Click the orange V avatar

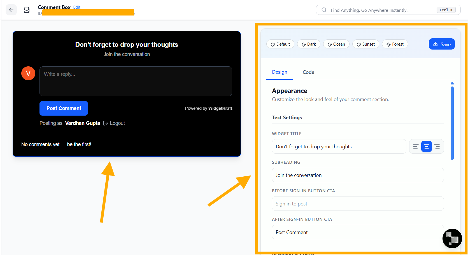(28, 73)
